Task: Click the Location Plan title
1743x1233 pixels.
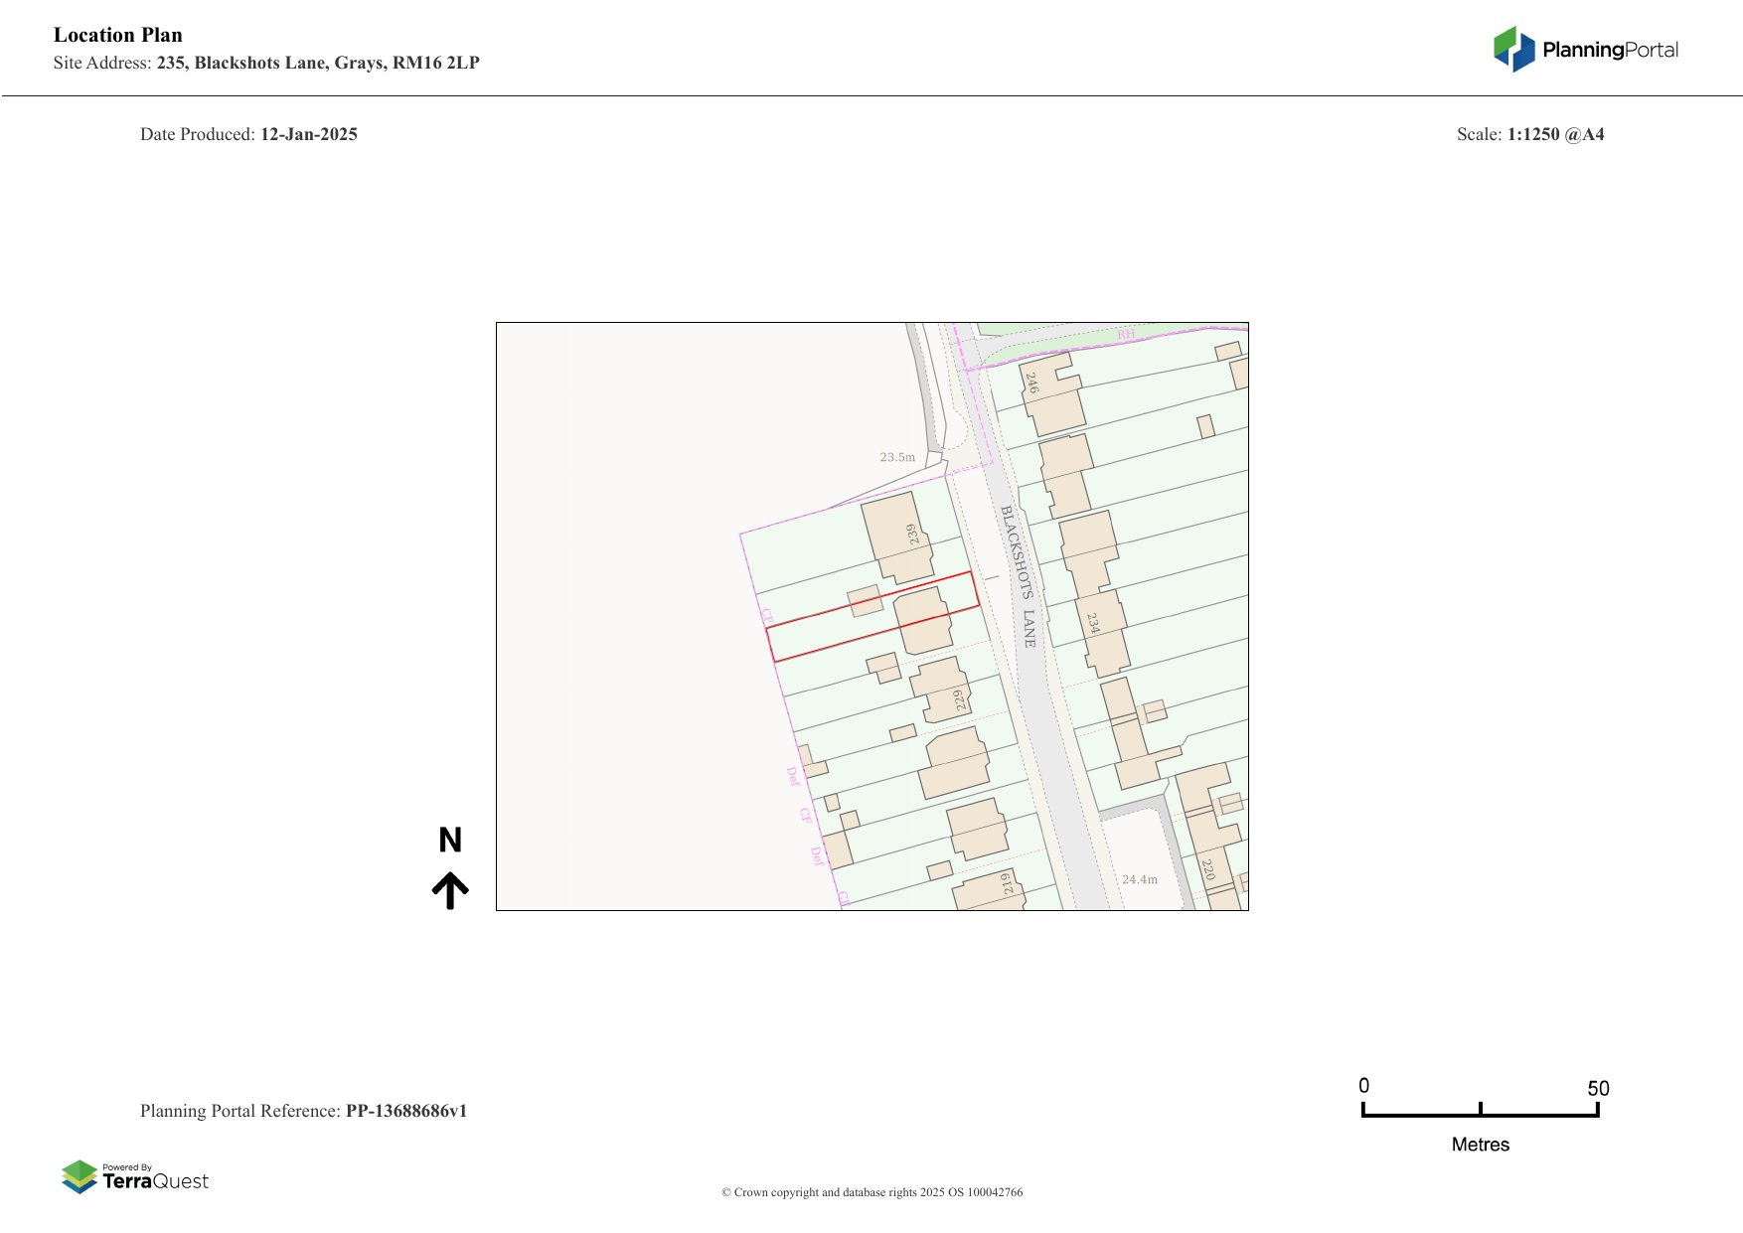Action: click(118, 35)
